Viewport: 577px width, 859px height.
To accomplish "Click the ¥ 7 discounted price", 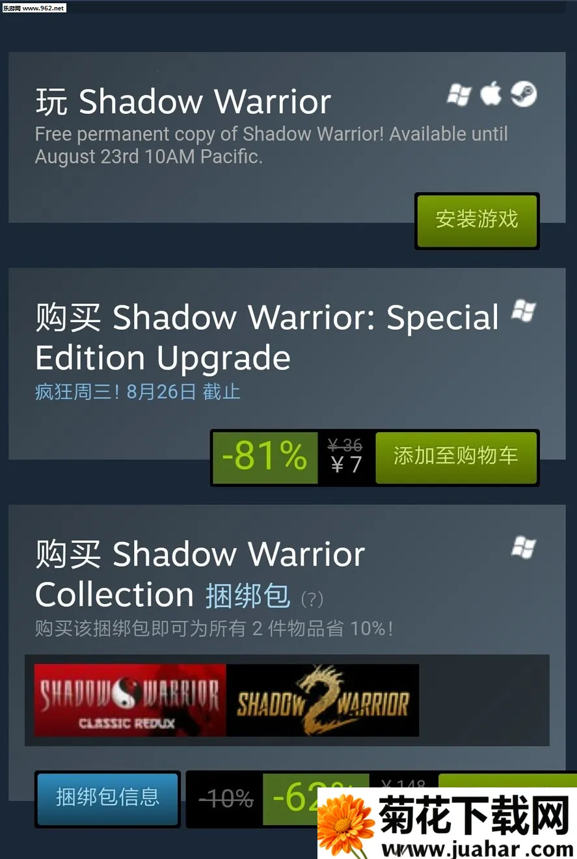I will tap(345, 465).
